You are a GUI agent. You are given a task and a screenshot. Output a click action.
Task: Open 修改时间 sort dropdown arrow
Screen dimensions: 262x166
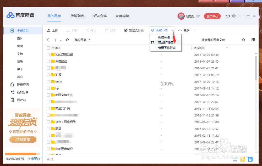pyautogui.click(x=227, y=48)
